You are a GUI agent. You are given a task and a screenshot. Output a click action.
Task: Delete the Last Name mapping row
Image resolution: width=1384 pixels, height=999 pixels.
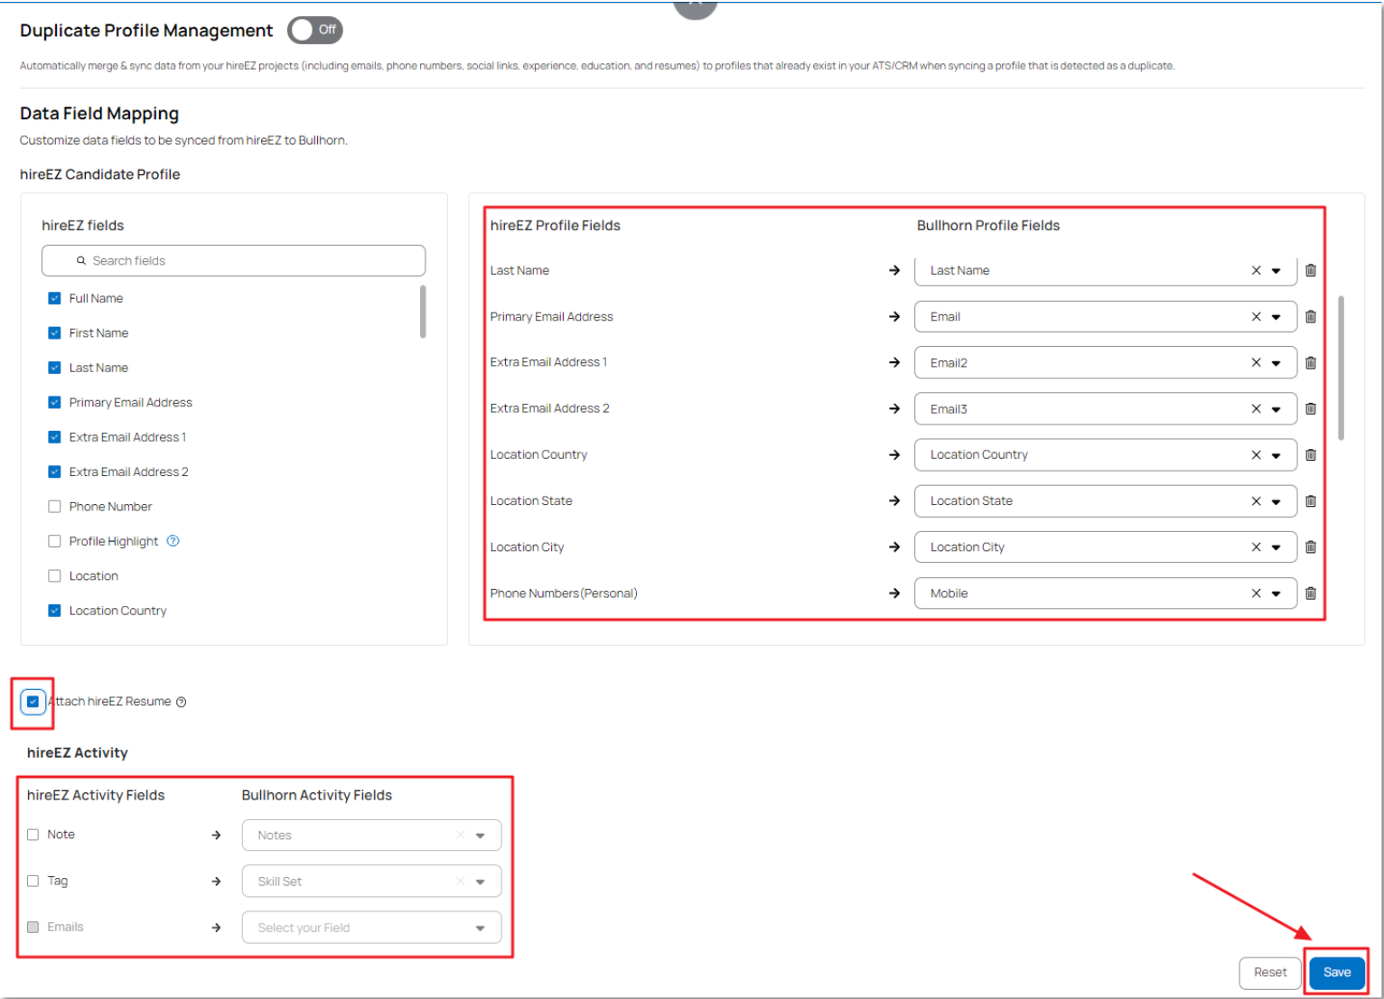tap(1311, 270)
